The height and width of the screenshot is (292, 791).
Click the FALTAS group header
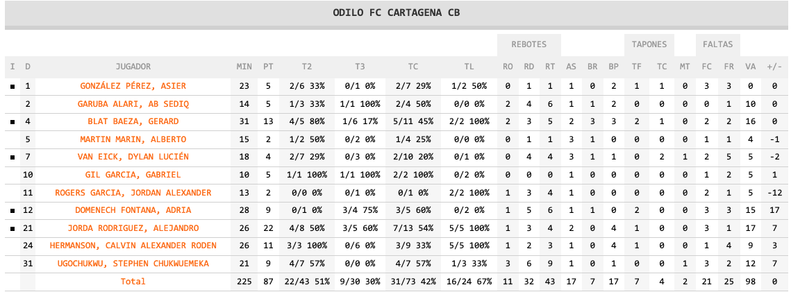[717, 44]
